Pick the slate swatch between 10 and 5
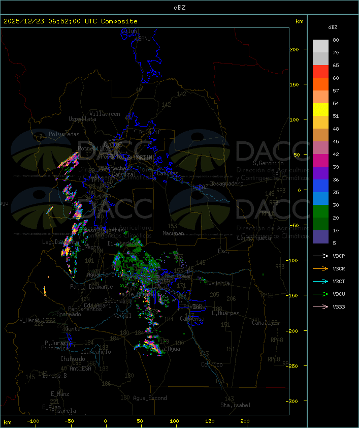 (320, 237)
